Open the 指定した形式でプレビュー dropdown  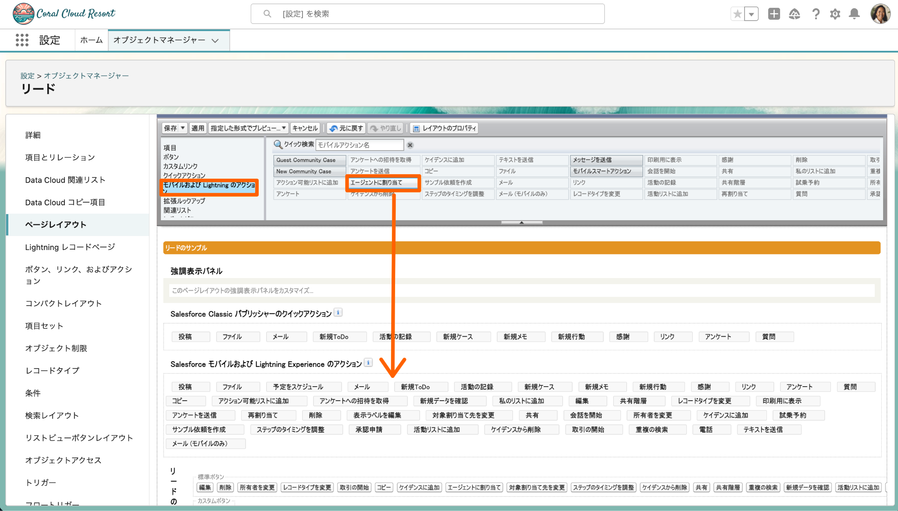[x=248, y=128]
